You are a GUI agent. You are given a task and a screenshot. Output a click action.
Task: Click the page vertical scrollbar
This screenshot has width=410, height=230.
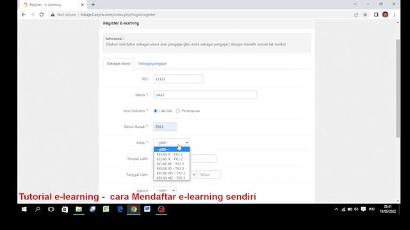tap(398, 88)
